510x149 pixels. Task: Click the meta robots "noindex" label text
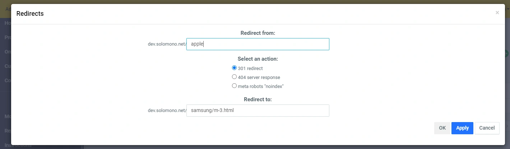[261, 86]
